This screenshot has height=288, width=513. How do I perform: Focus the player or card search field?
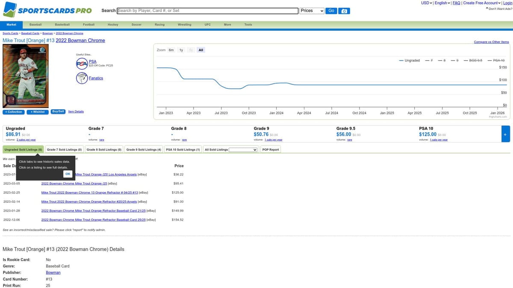[x=207, y=11]
